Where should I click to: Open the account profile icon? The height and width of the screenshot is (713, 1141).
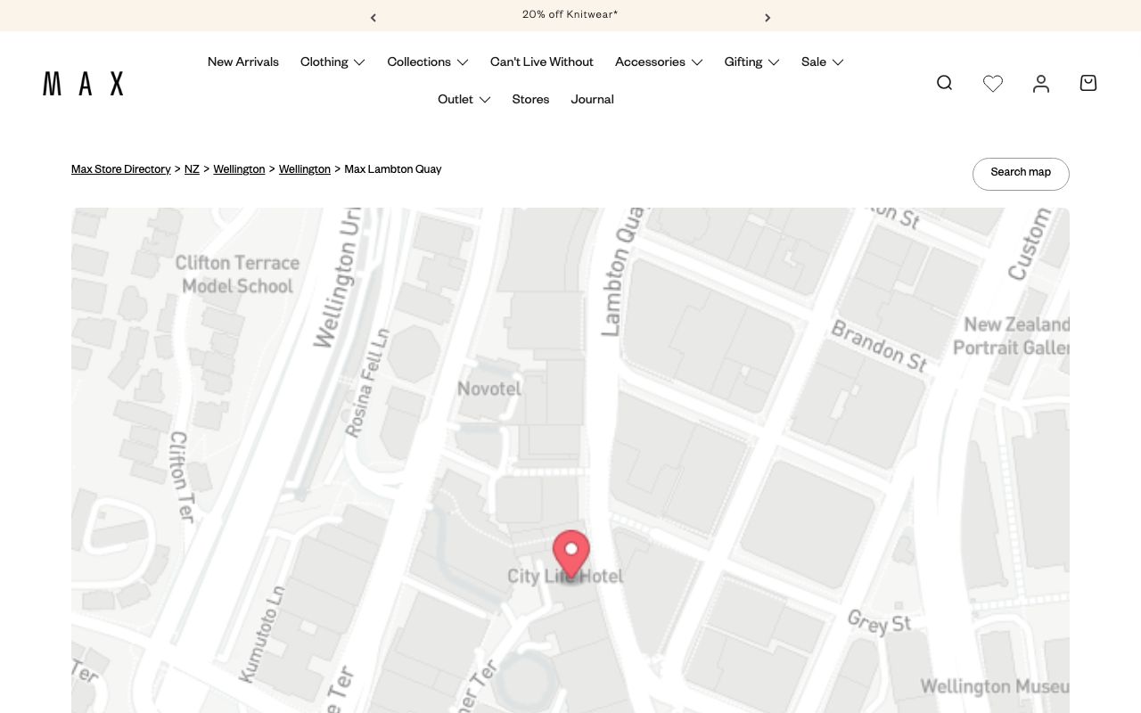(1041, 83)
